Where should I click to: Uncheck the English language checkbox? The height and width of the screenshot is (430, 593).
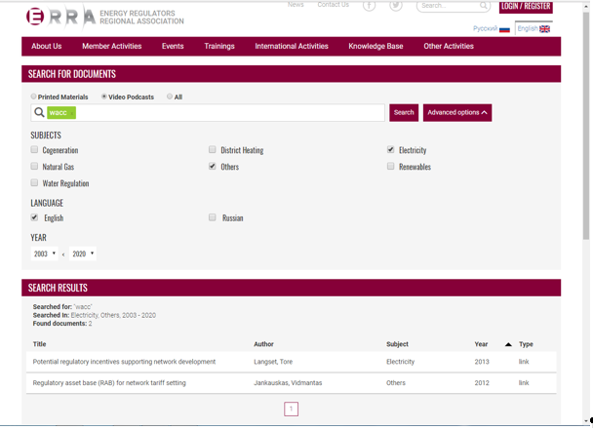[34, 217]
